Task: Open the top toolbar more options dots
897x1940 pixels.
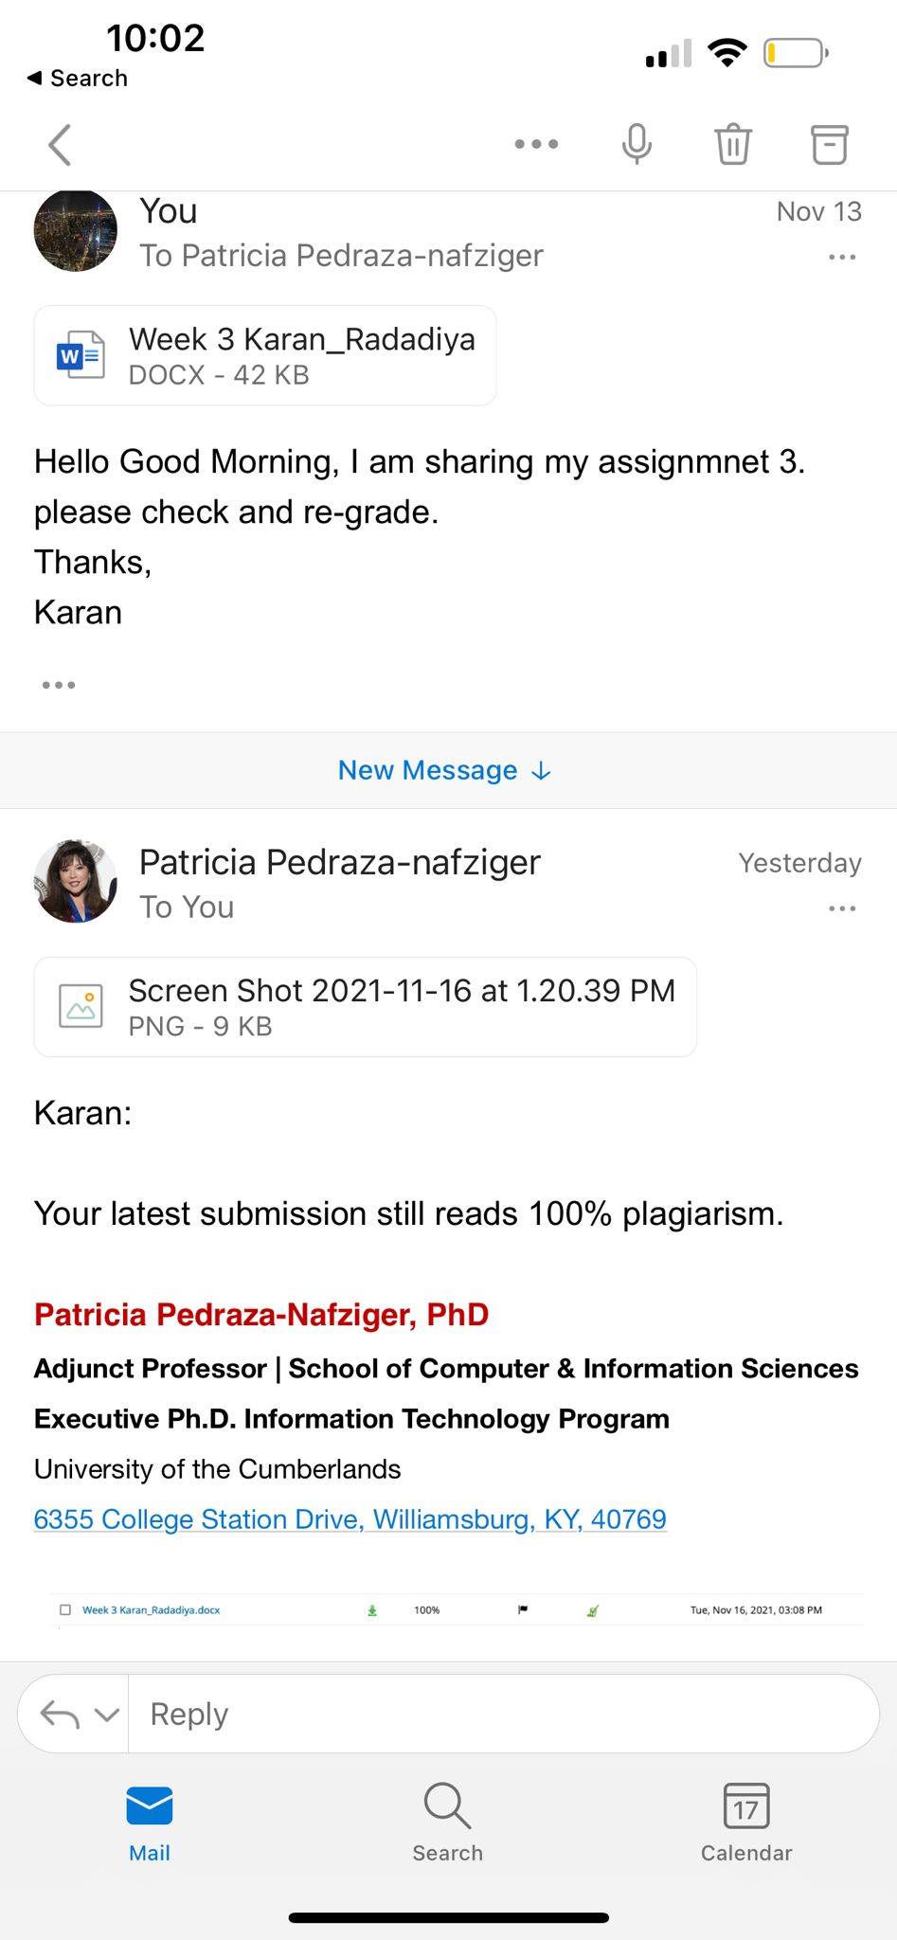Action: [x=536, y=145]
